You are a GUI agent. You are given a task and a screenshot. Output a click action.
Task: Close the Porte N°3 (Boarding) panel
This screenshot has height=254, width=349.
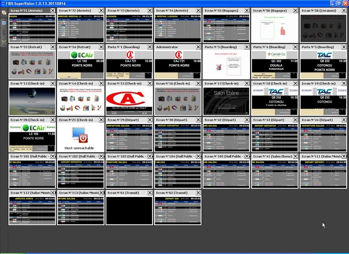click(x=247, y=47)
